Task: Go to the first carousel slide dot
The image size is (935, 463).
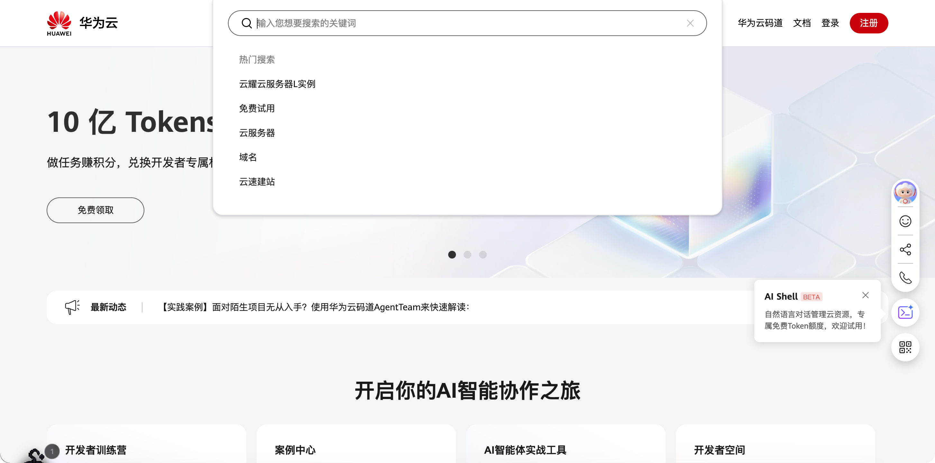Action: (x=452, y=254)
